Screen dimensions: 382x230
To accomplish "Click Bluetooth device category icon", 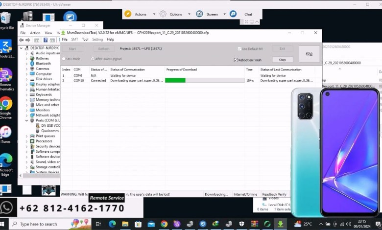I will click(x=32, y=63).
